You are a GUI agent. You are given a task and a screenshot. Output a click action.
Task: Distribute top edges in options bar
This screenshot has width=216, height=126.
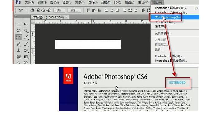(125, 10)
